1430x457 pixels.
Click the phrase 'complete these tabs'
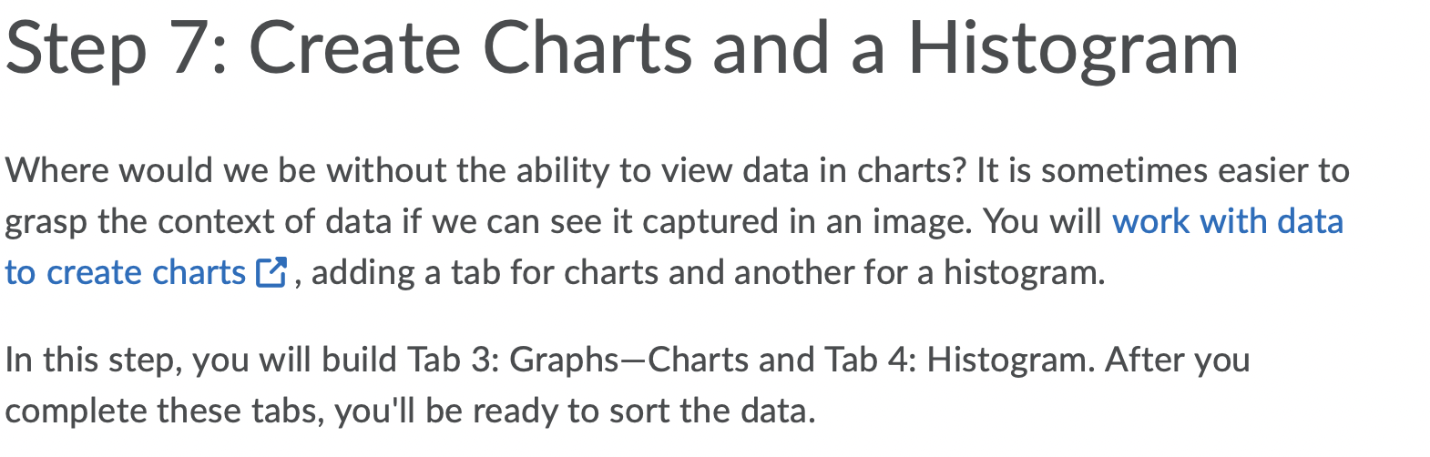(164, 411)
